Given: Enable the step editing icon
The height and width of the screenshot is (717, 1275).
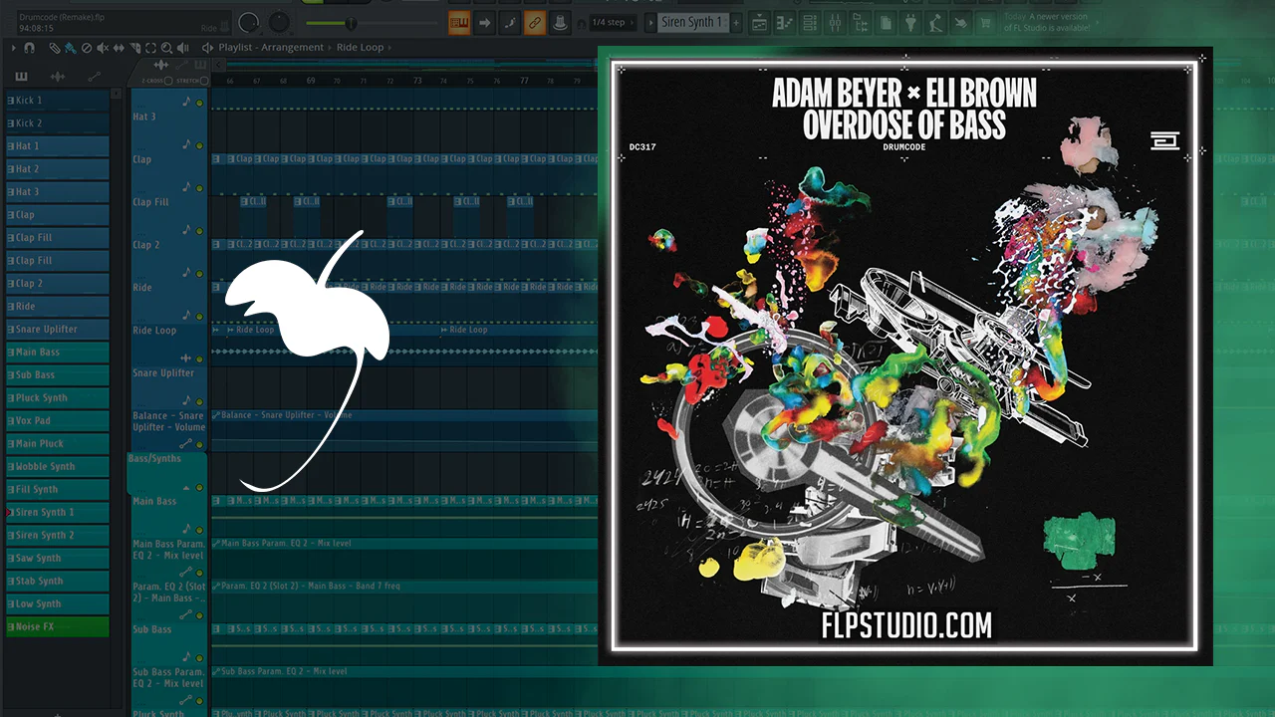Looking at the screenshot, I should (509, 22).
